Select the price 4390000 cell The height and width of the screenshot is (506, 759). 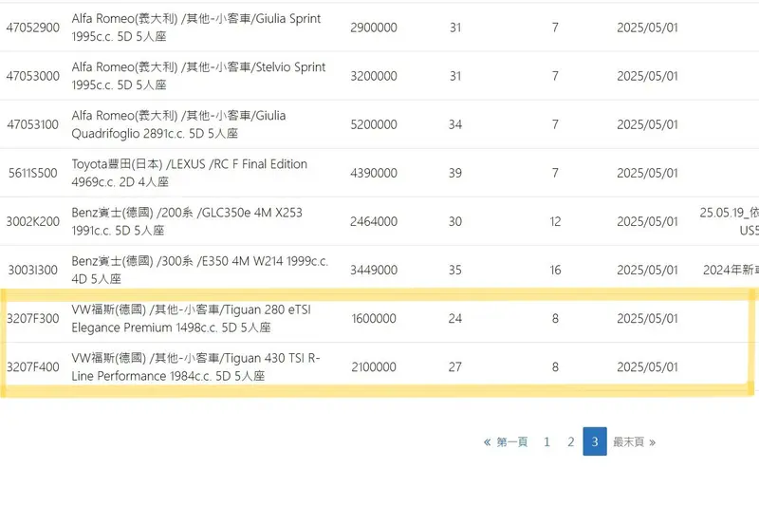(x=374, y=173)
